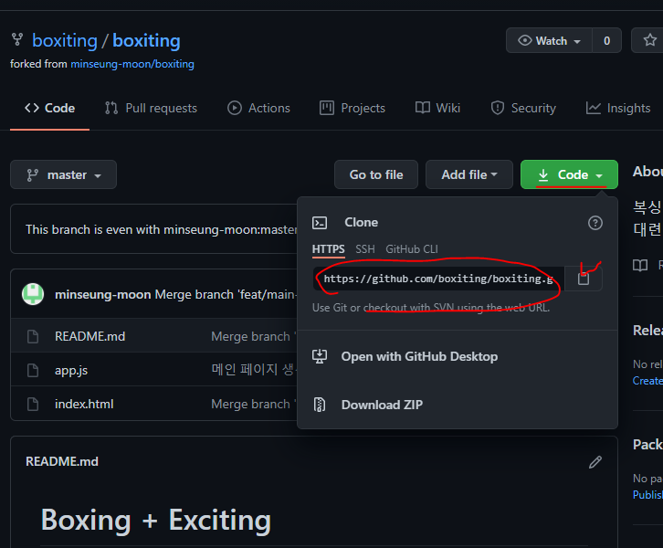Select the HTTPS clone tab
663x548 pixels.
point(329,249)
